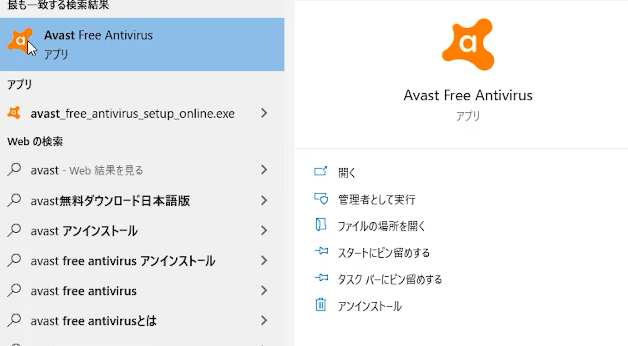Click the file location icon beside ファイルの場所を開く
Viewport: 628px width, 346px height.
320,225
